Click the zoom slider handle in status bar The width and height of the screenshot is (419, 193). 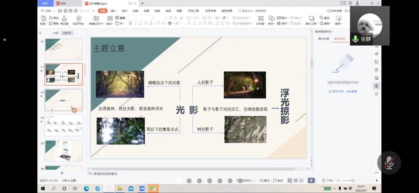pyautogui.click(x=353, y=180)
